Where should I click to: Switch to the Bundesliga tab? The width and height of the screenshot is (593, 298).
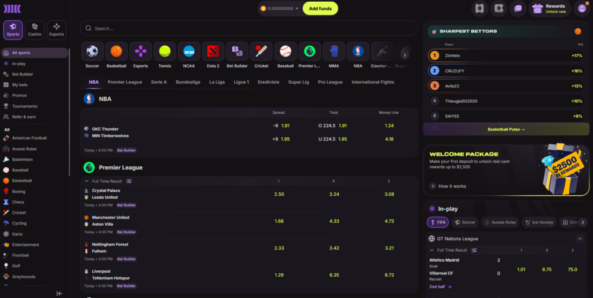[x=188, y=82]
